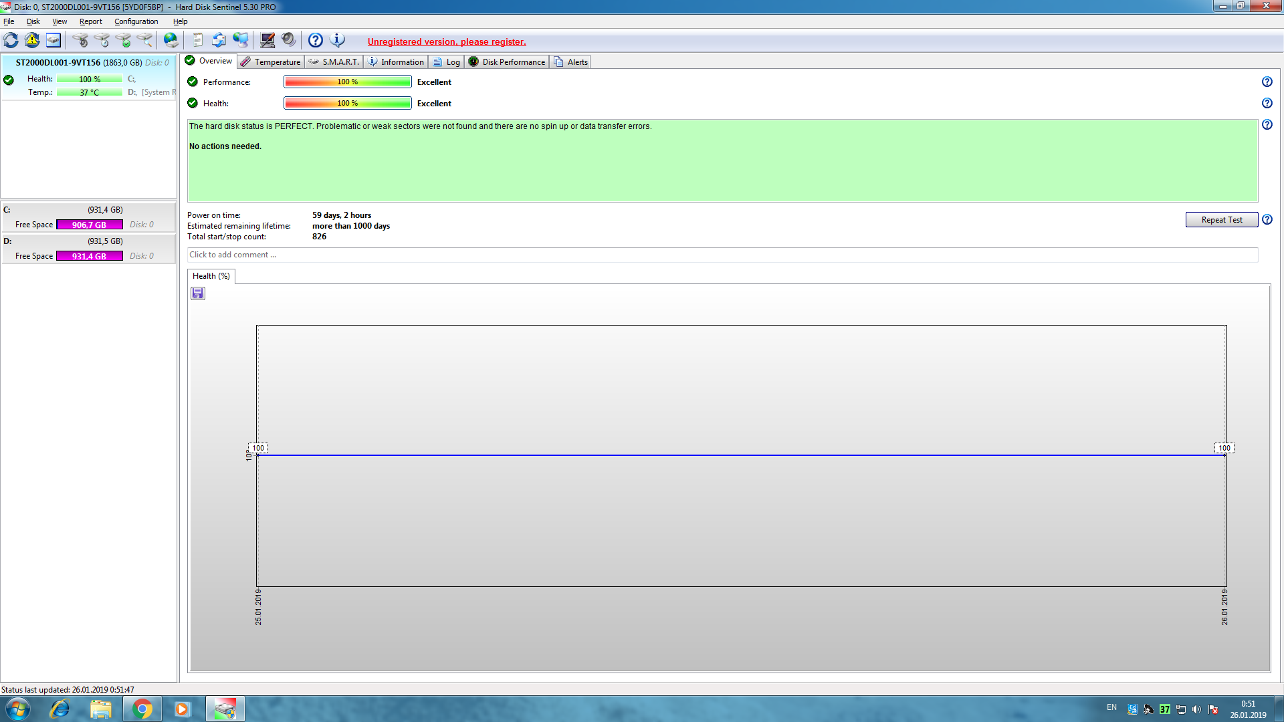Viewport: 1284px width, 722px height.
Task: Click the blue question mark toolbar icon
Action: (316, 40)
